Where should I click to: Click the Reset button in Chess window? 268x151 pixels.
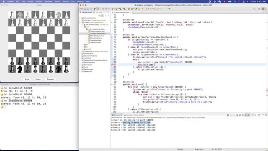pyautogui.click(x=27, y=79)
